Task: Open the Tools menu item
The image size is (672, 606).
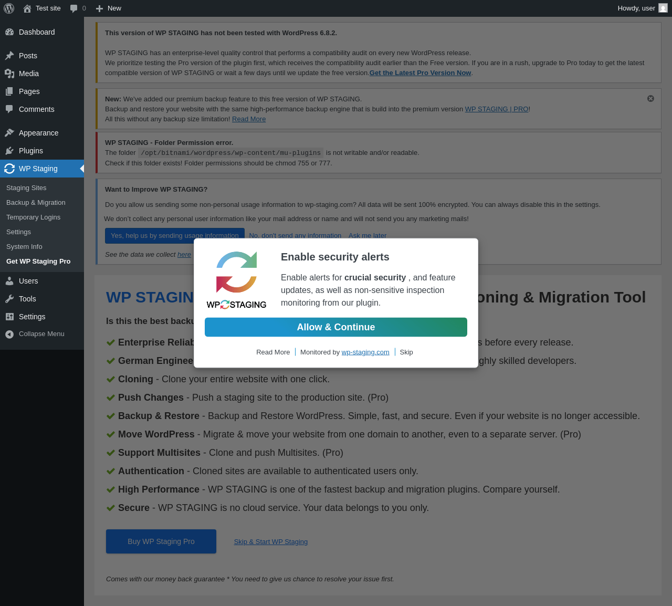Action: tap(42, 299)
